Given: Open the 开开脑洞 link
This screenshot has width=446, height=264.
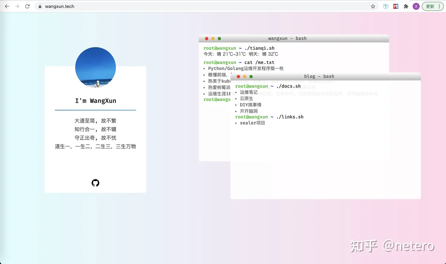Looking at the screenshot, I should click(249, 111).
